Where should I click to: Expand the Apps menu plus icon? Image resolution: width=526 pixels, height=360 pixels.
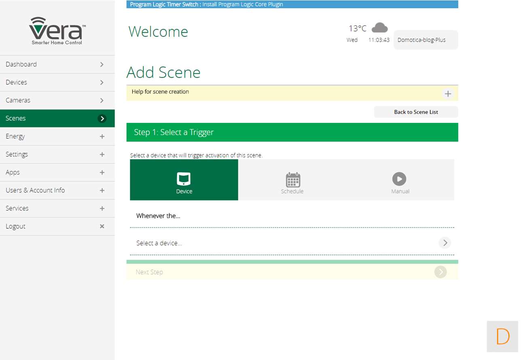[x=102, y=173]
